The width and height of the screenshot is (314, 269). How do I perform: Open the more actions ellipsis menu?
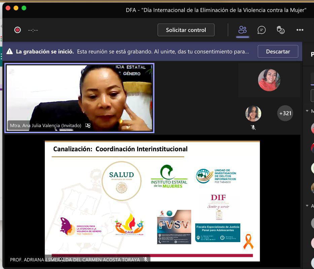300,30
